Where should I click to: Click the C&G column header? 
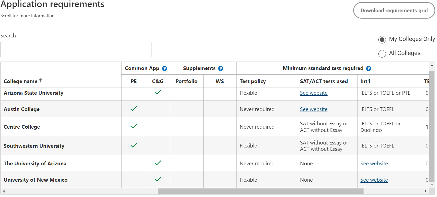(158, 81)
